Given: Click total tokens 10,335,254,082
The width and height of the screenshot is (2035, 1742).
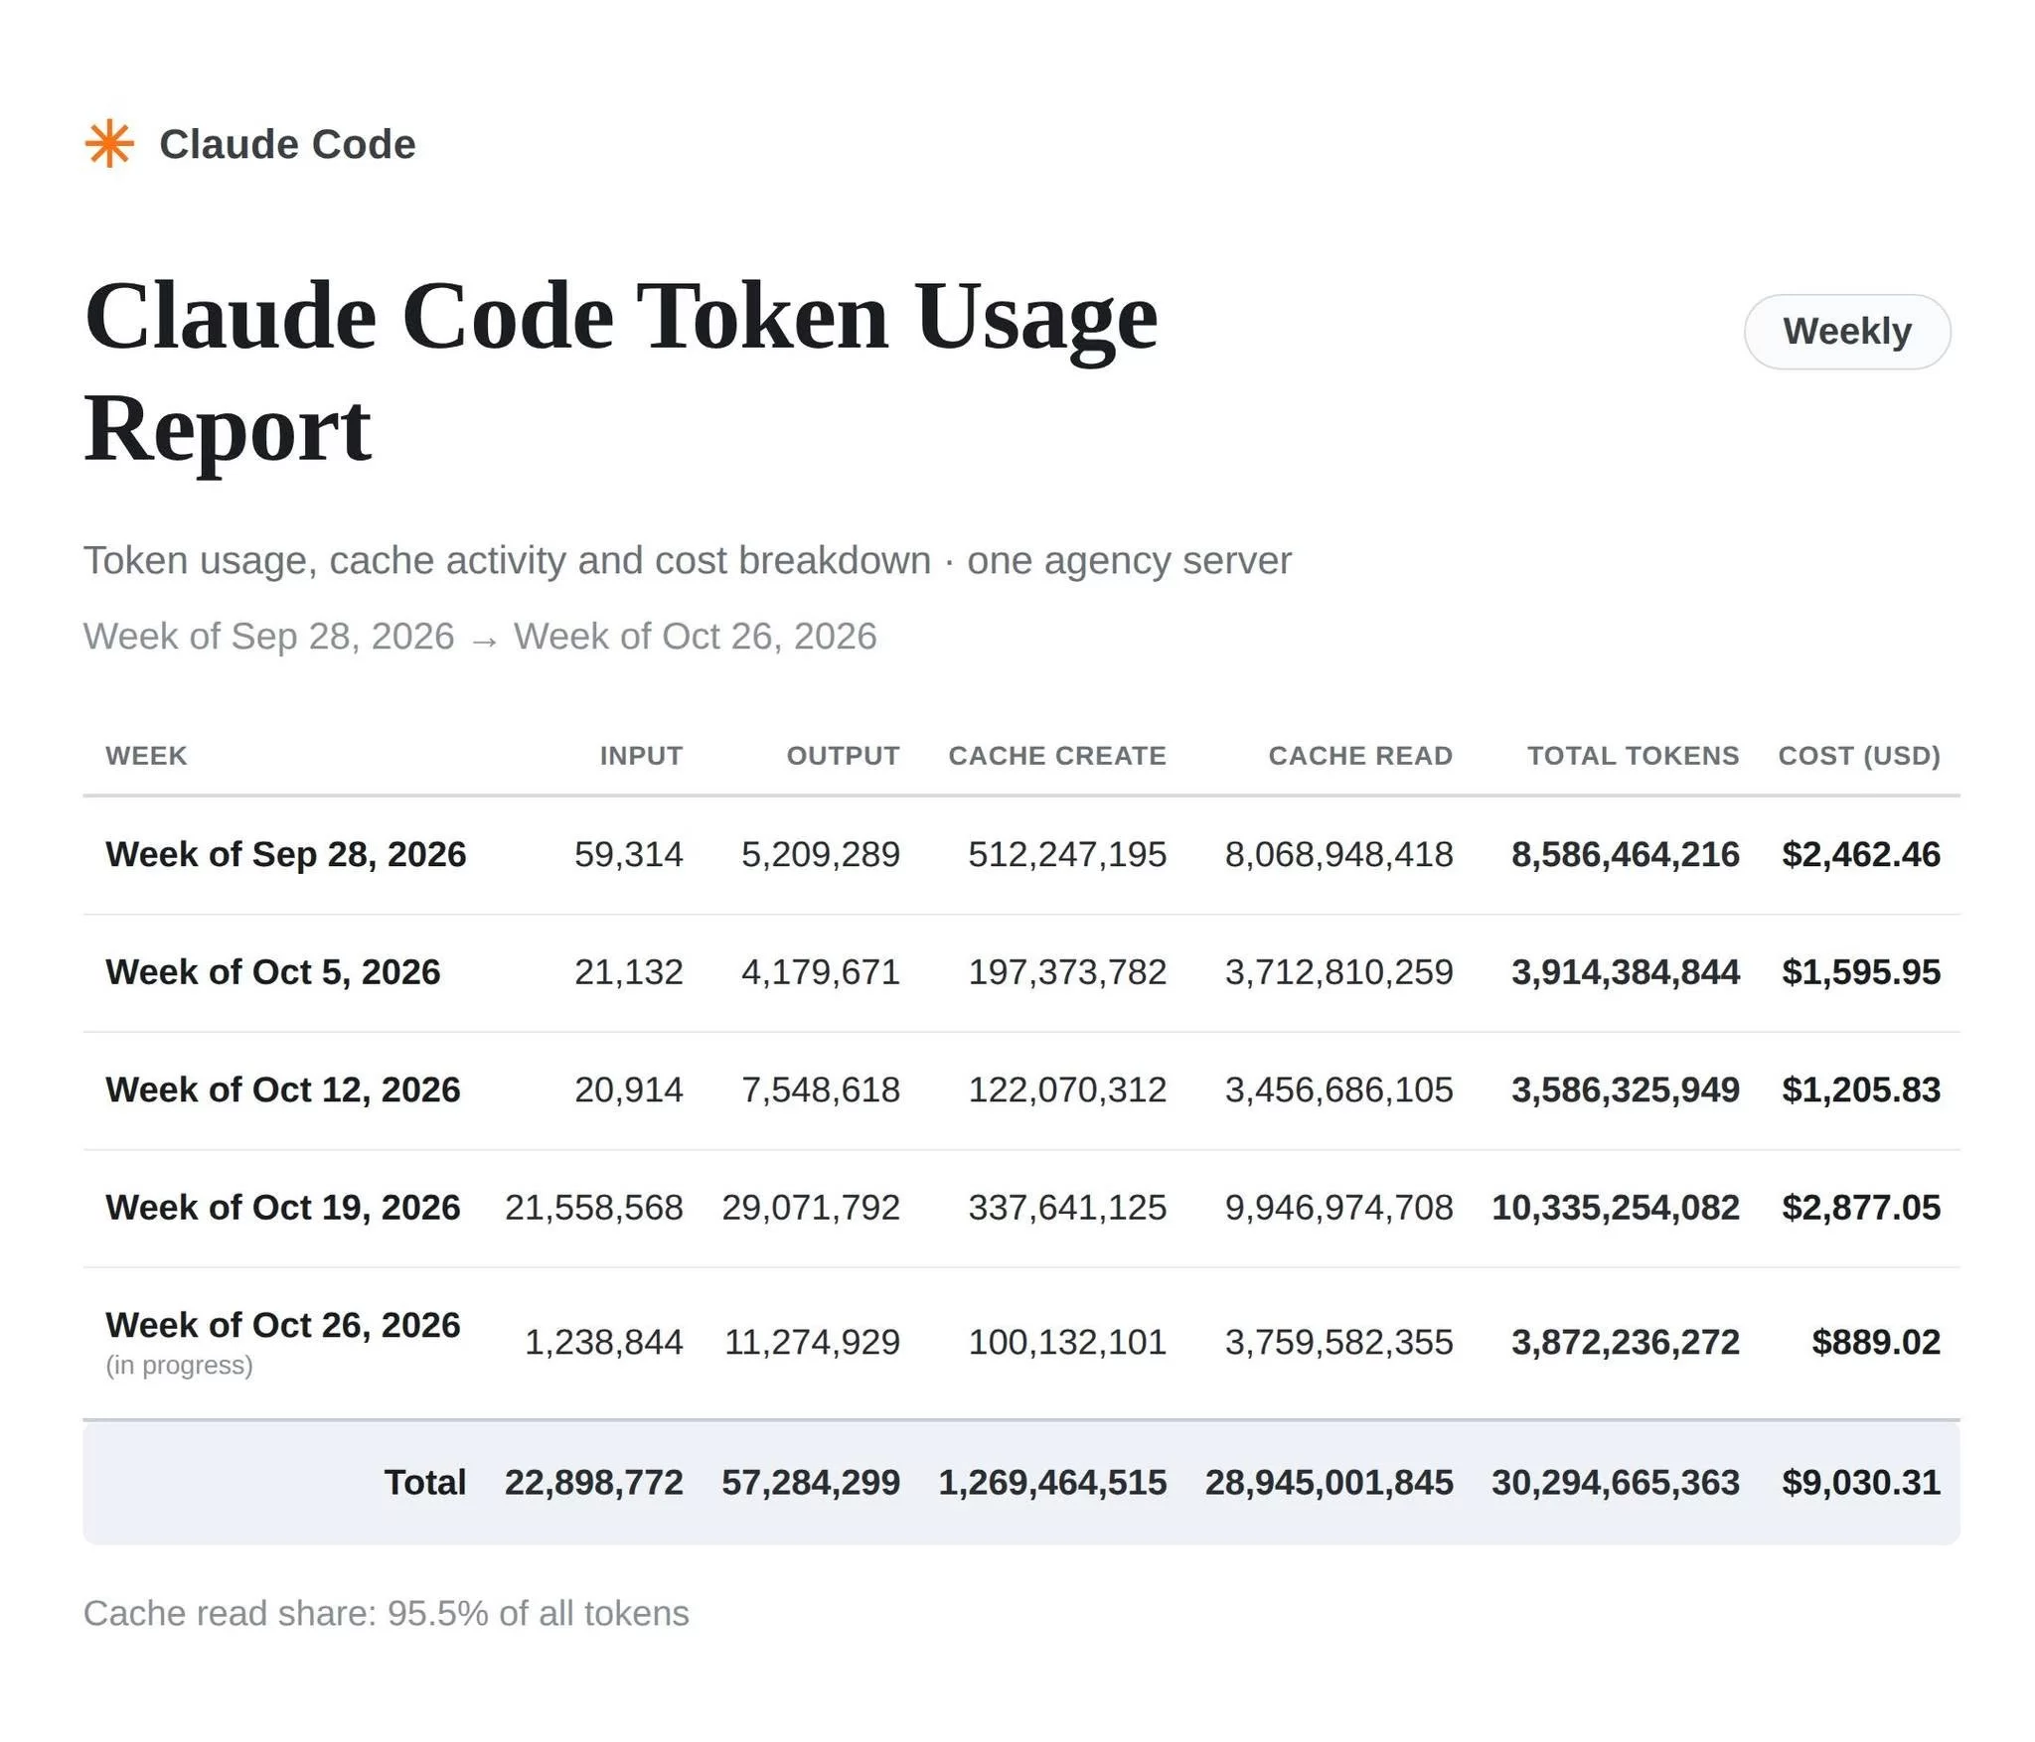Looking at the screenshot, I should coord(1616,1208).
